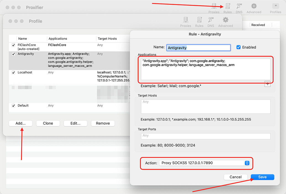Image resolution: width=286 pixels, height=194 pixels.
Task: Toggle the Localhost rule checkbox
Action: (13, 73)
